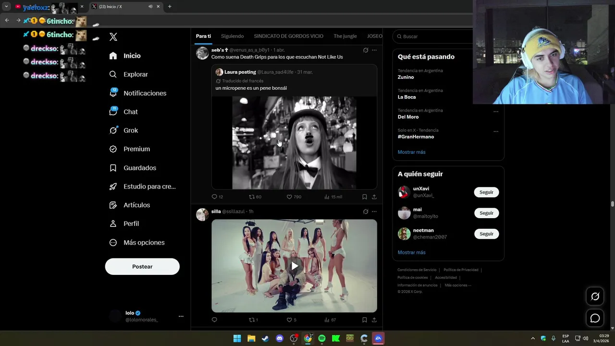
Task: Switch to the Para ti tab
Action: [203, 36]
